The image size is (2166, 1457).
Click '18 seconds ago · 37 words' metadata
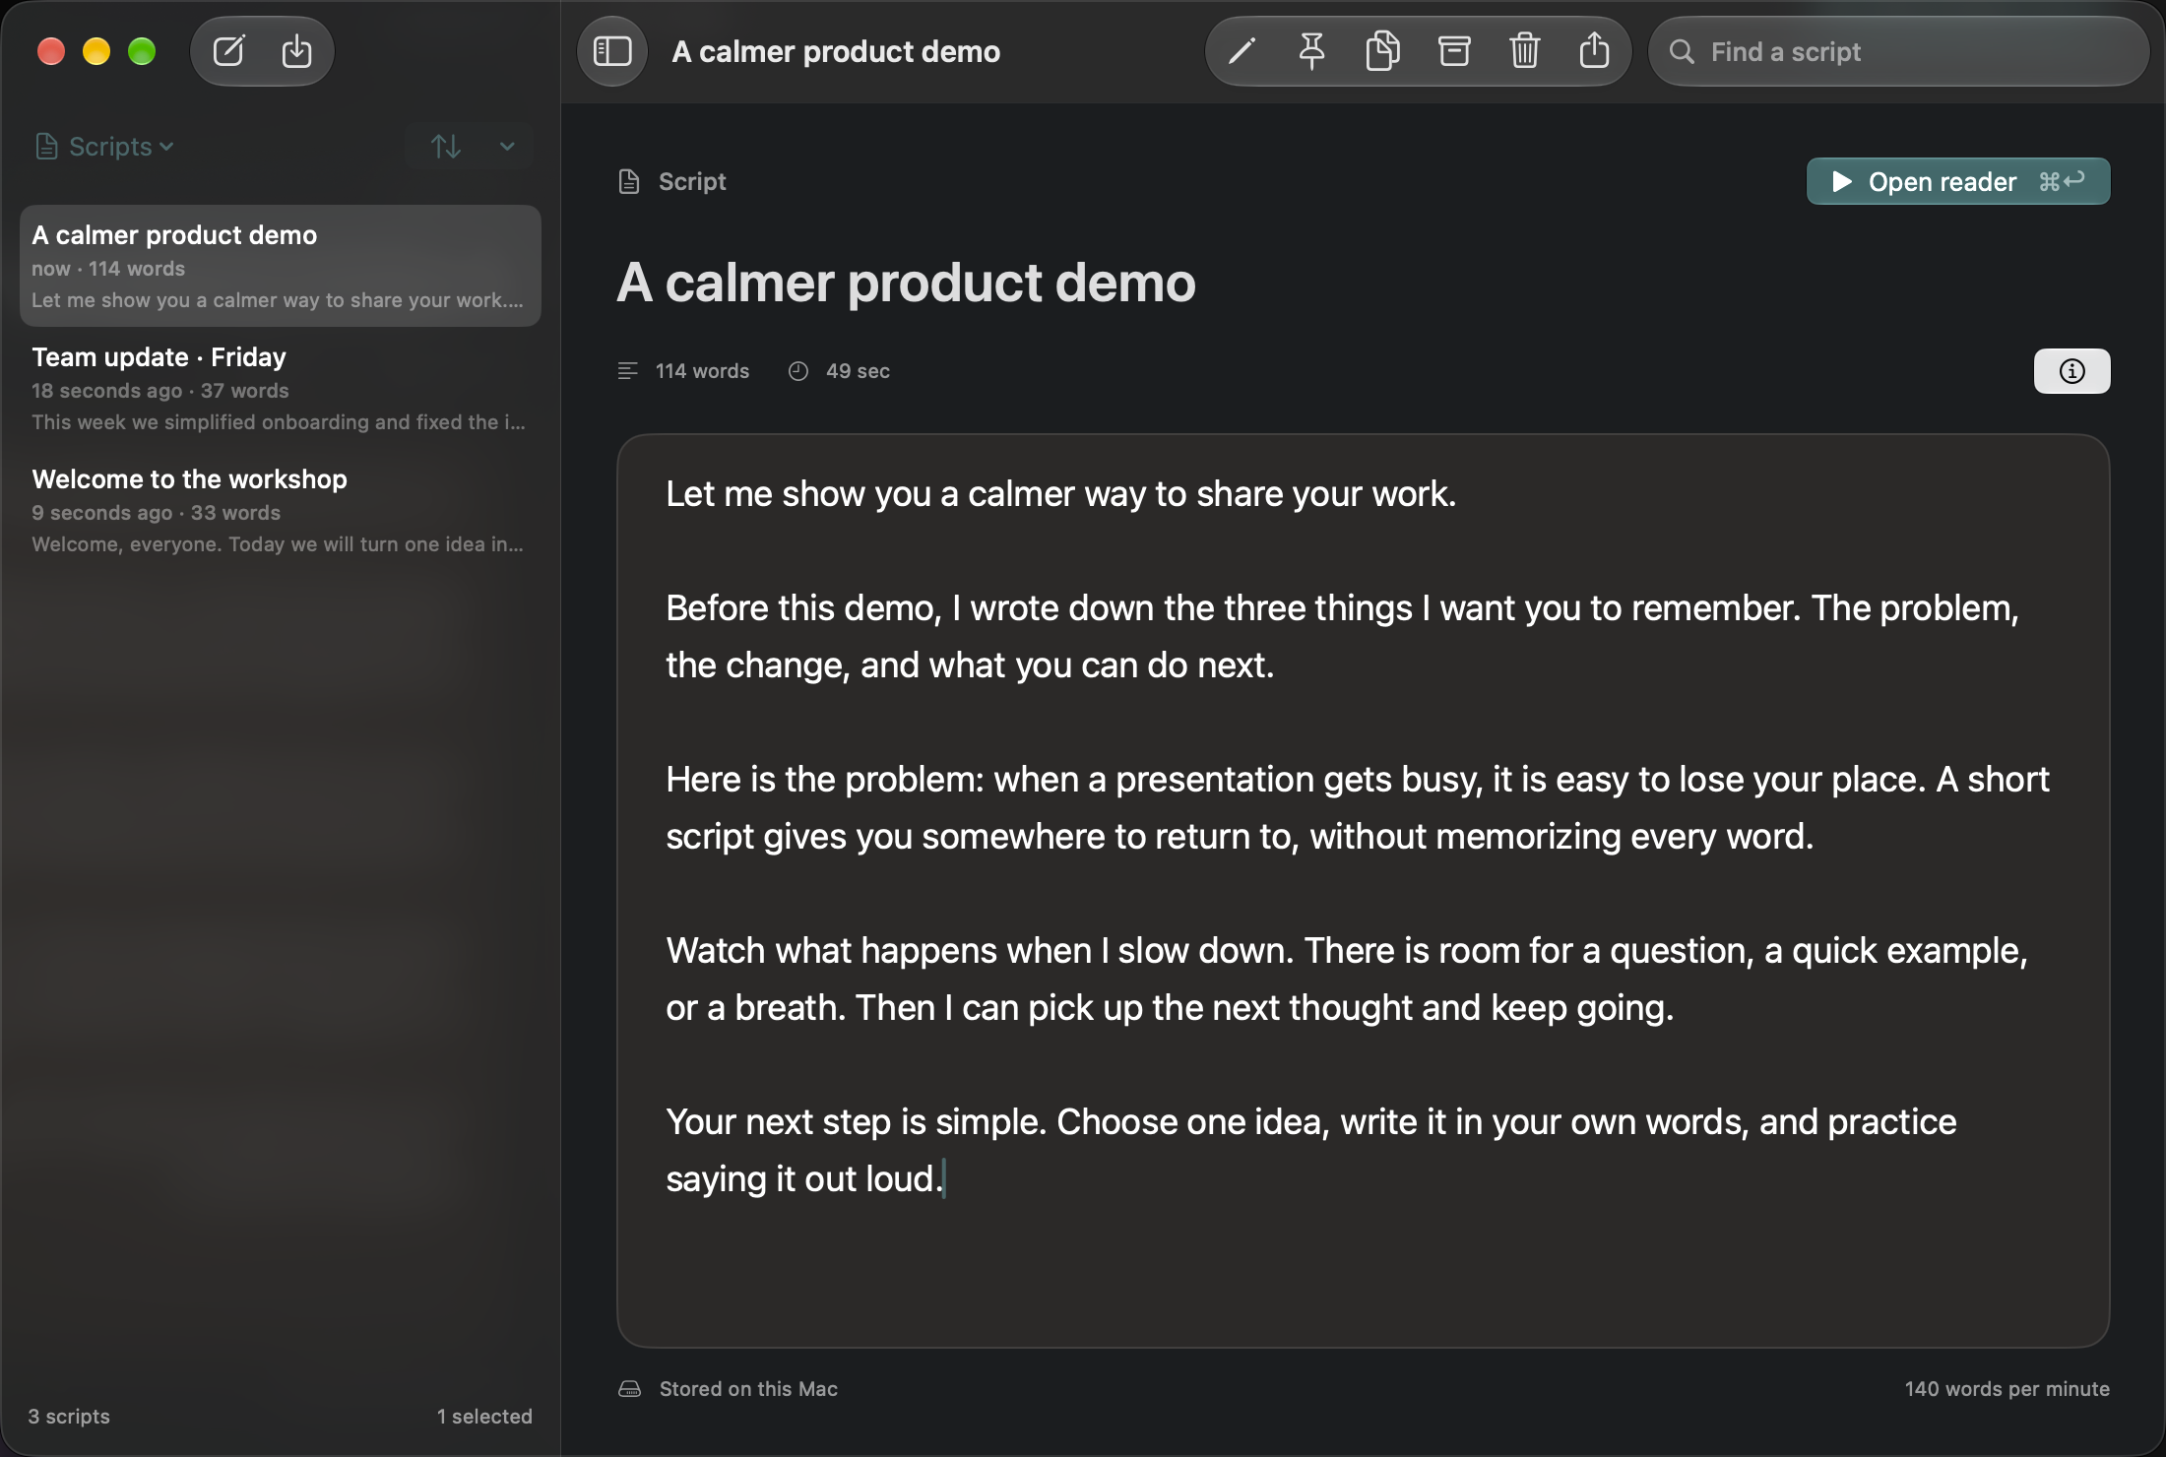160,391
